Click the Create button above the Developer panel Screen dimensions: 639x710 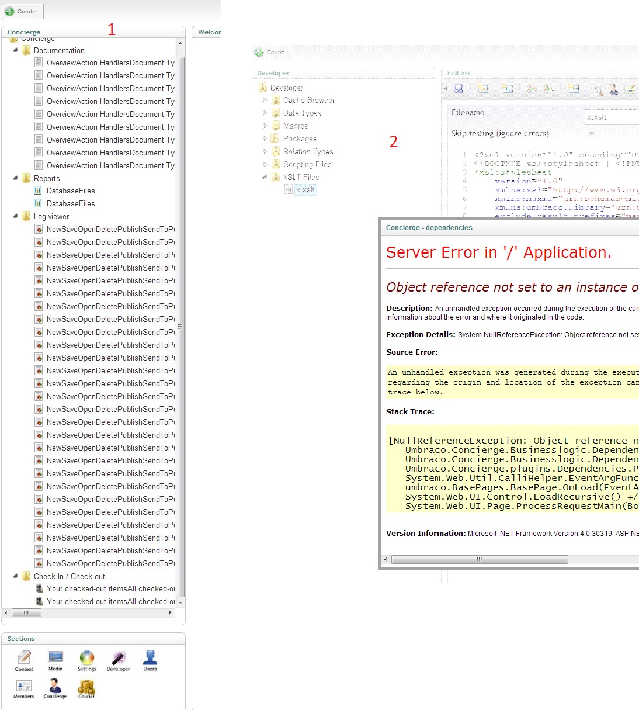point(273,52)
